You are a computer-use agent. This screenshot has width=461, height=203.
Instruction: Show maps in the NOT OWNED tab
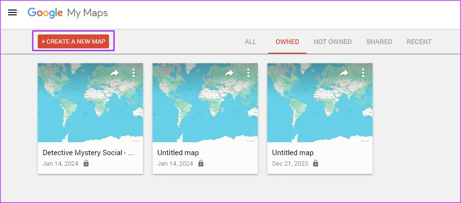point(332,42)
